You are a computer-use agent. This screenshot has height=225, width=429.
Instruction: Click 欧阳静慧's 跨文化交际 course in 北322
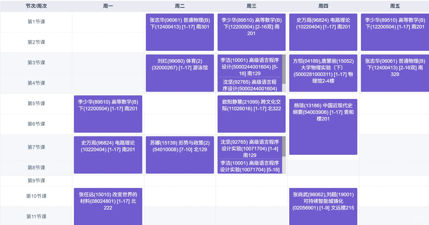click(251, 114)
